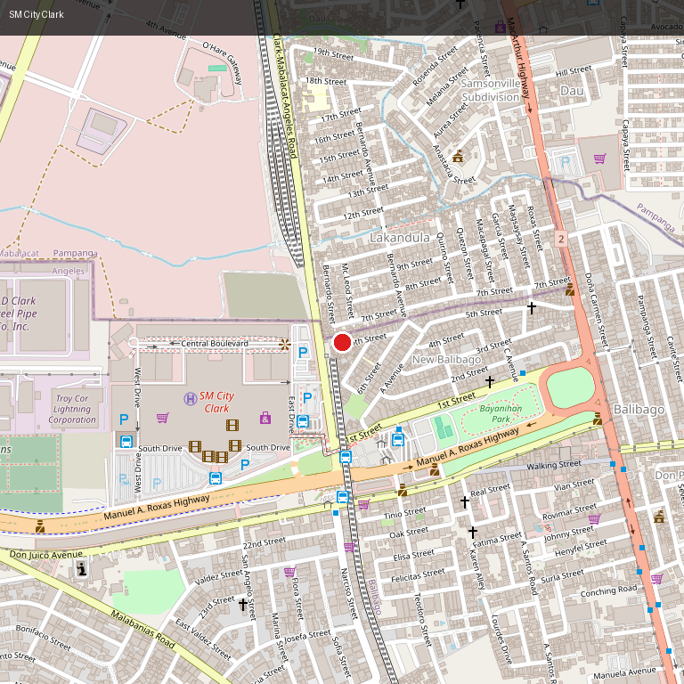Click the Troy Cor Lightning Corporation label
The width and height of the screenshot is (684, 684).
click(72, 409)
